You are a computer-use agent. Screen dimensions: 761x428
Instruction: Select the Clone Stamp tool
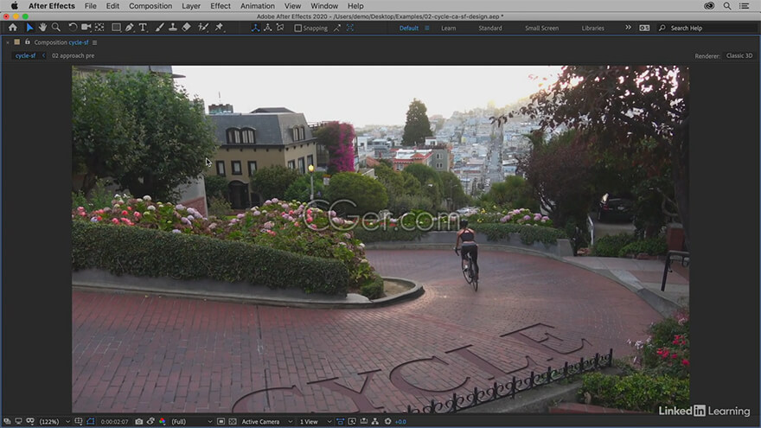click(172, 28)
